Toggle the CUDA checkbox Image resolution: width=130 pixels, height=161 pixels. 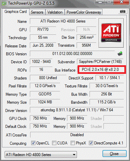tap(54, 143)
